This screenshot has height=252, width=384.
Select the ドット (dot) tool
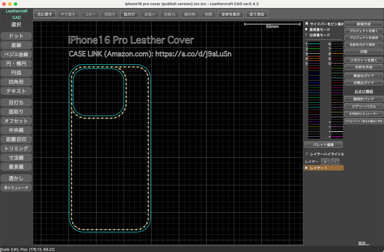click(x=16, y=36)
